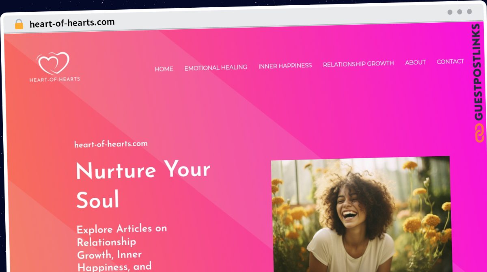
Task: Click the orange padlock security icon
Action: (19, 24)
